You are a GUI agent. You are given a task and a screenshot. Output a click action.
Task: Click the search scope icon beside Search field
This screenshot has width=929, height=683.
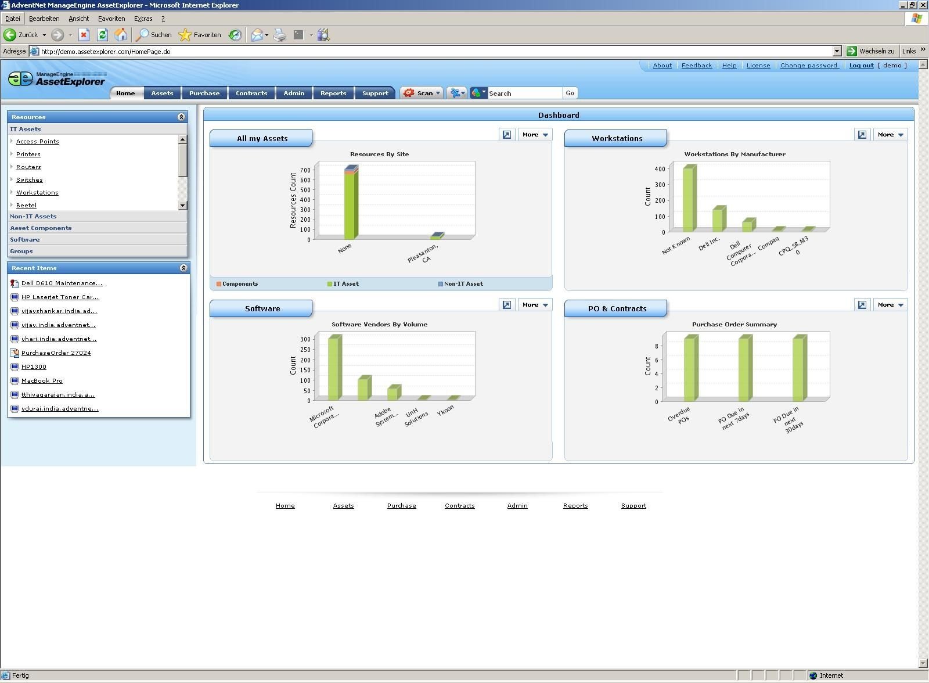tap(477, 93)
